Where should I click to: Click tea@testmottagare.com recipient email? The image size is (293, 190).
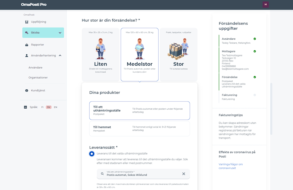click(x=235, y=69)
